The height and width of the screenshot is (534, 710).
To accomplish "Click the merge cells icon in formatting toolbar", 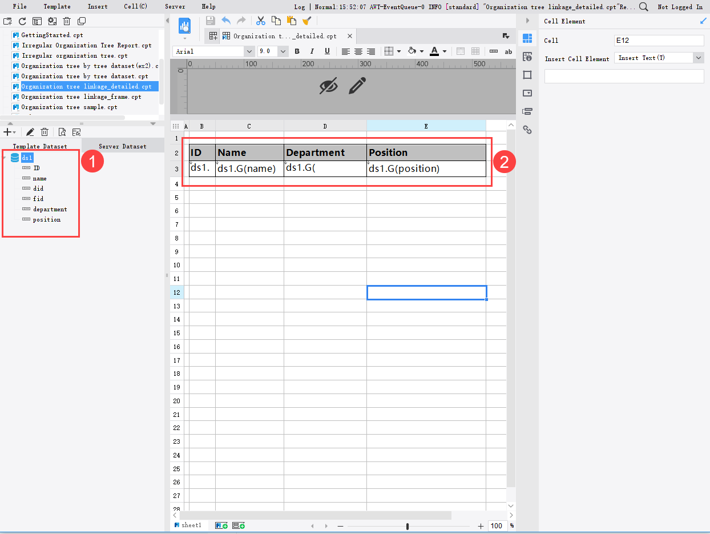I will tap(461, 51).
